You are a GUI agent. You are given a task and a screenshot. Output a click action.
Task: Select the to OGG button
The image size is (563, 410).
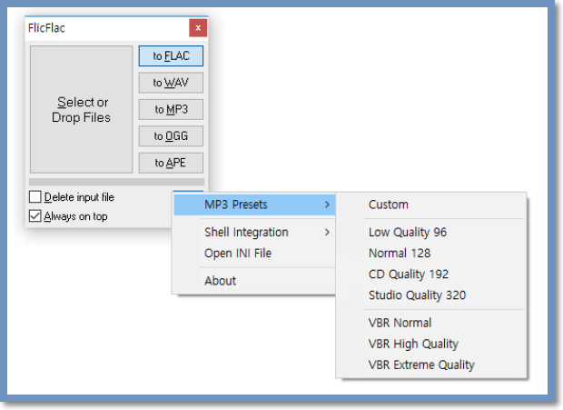point(171,136)
